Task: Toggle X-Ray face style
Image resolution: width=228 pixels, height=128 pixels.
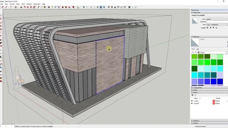Action: pos(84,7)
